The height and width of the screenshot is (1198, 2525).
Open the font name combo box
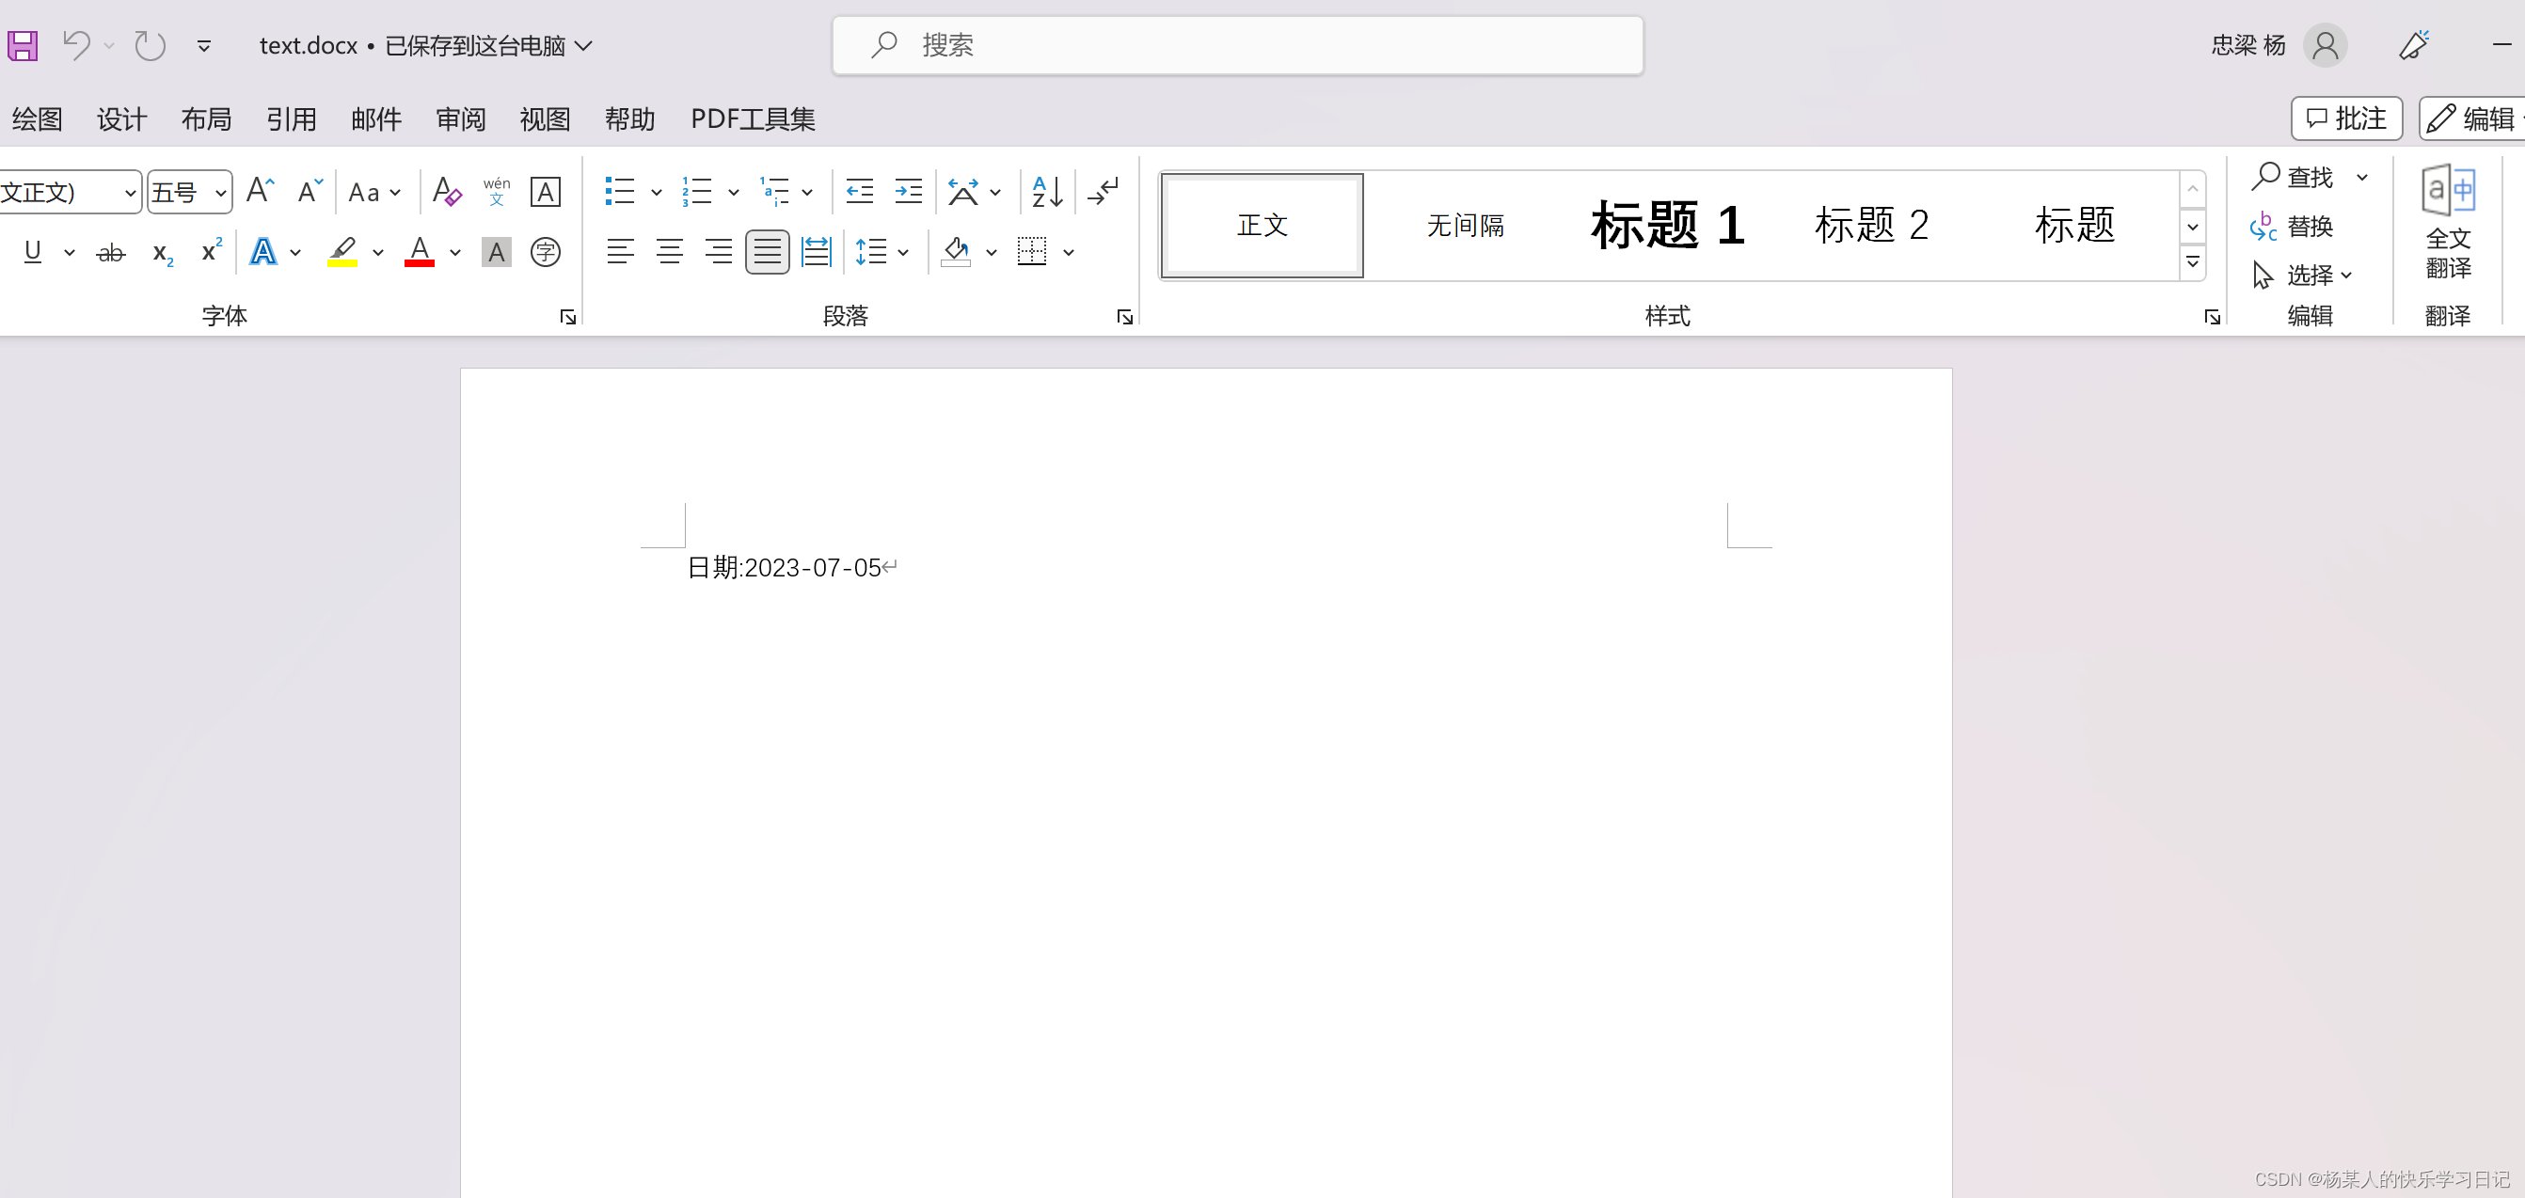[x=69, y=192]
